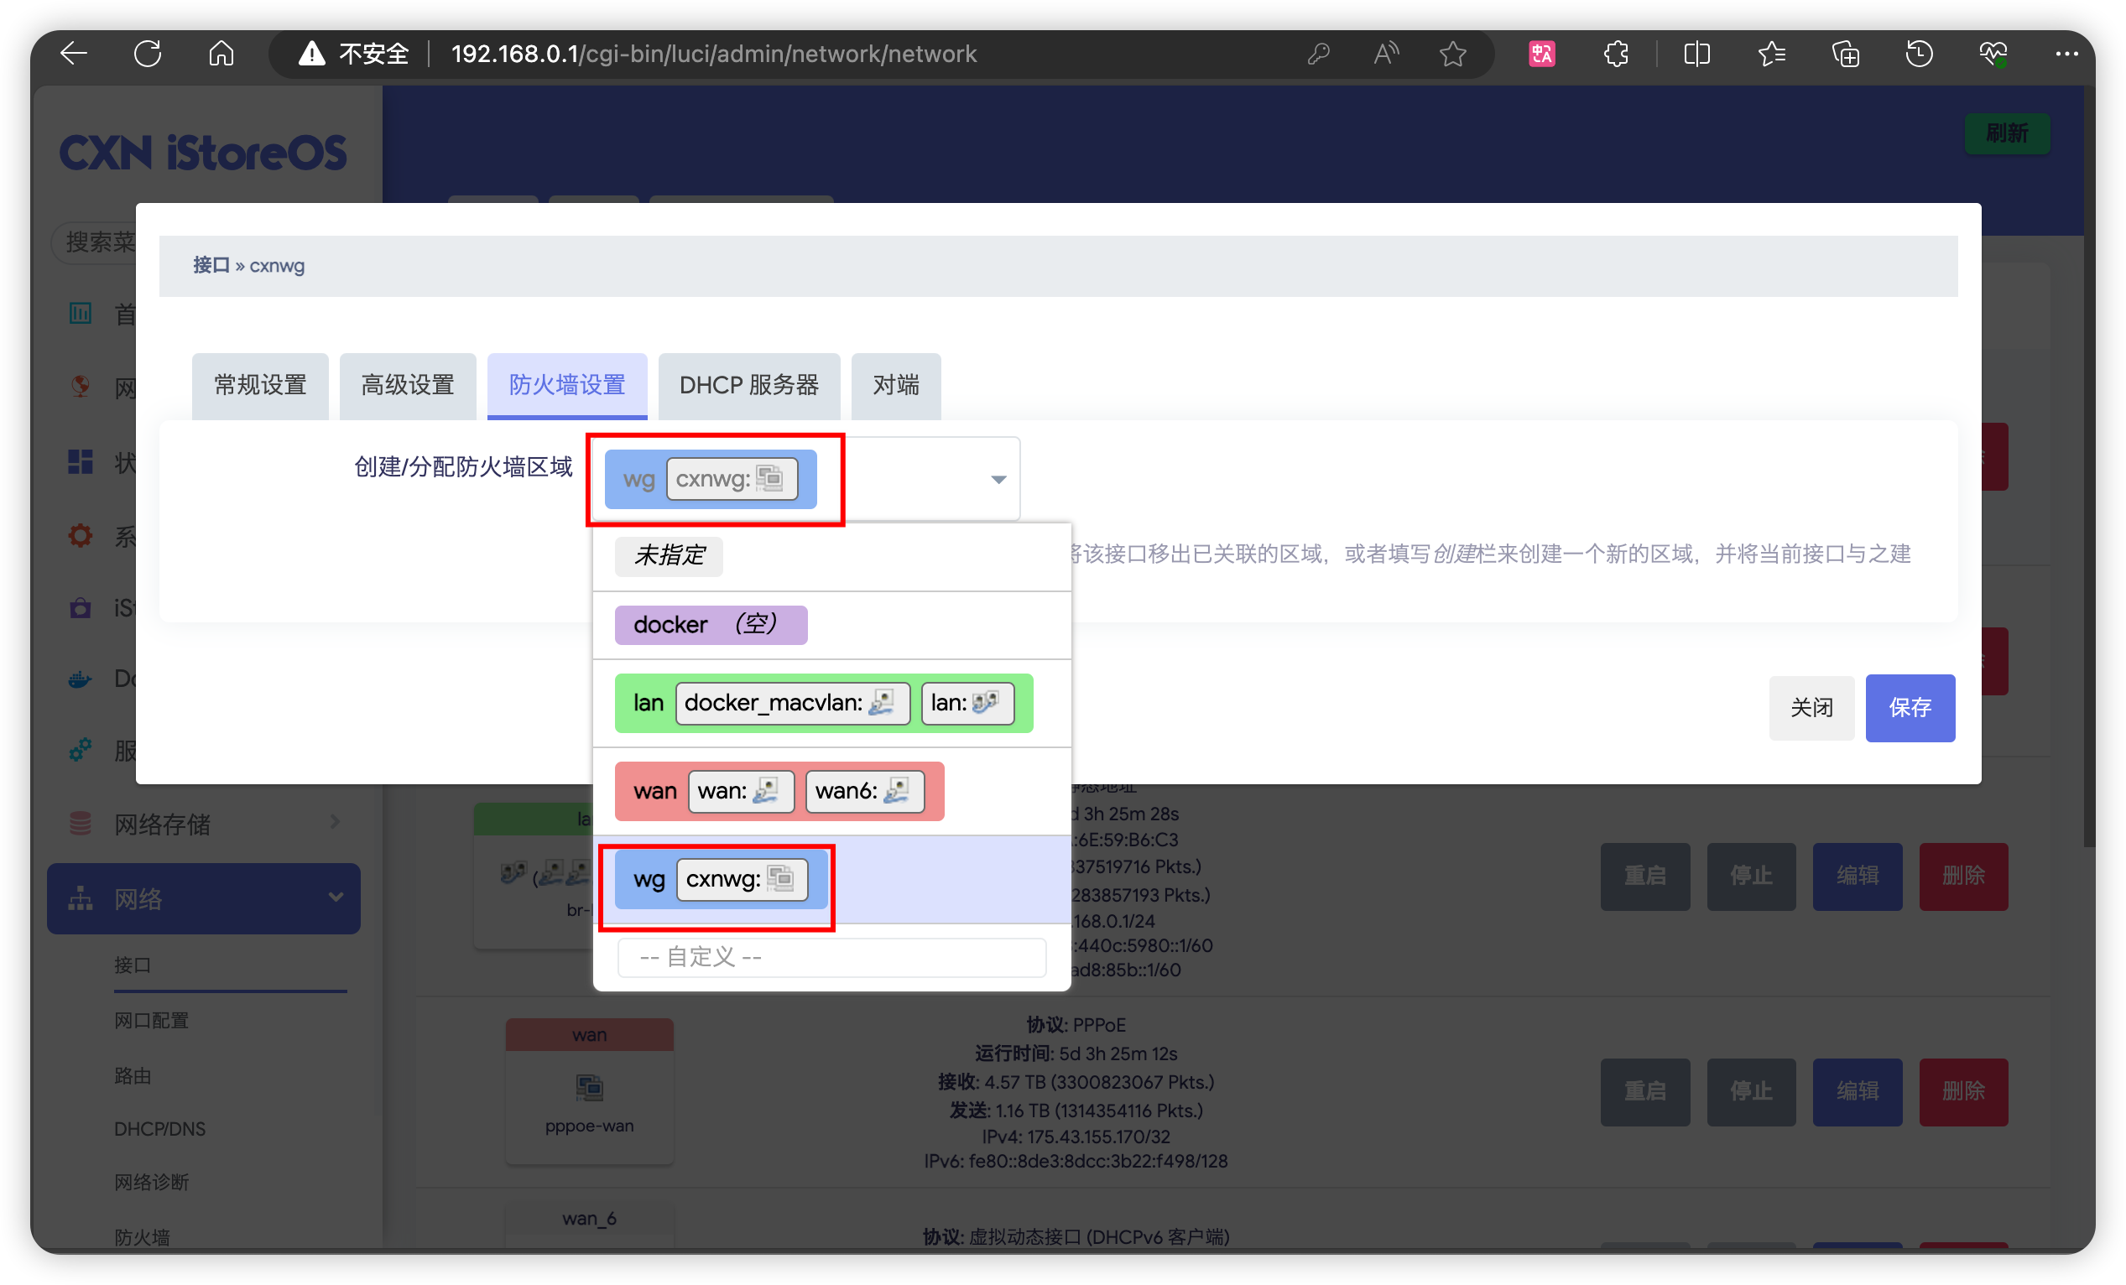This screenshot has height=1285, width=2126.
Task: Reload the page with refresh icon
Action: click(x=148, y=54)
